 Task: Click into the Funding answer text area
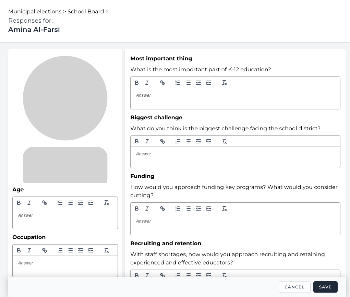tap(235, 224)
